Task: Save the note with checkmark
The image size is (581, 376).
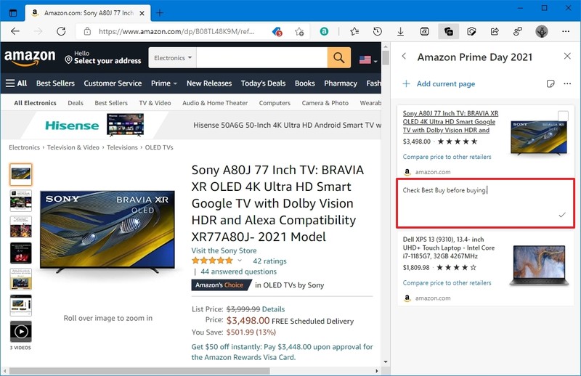Action: coord(562,215)
